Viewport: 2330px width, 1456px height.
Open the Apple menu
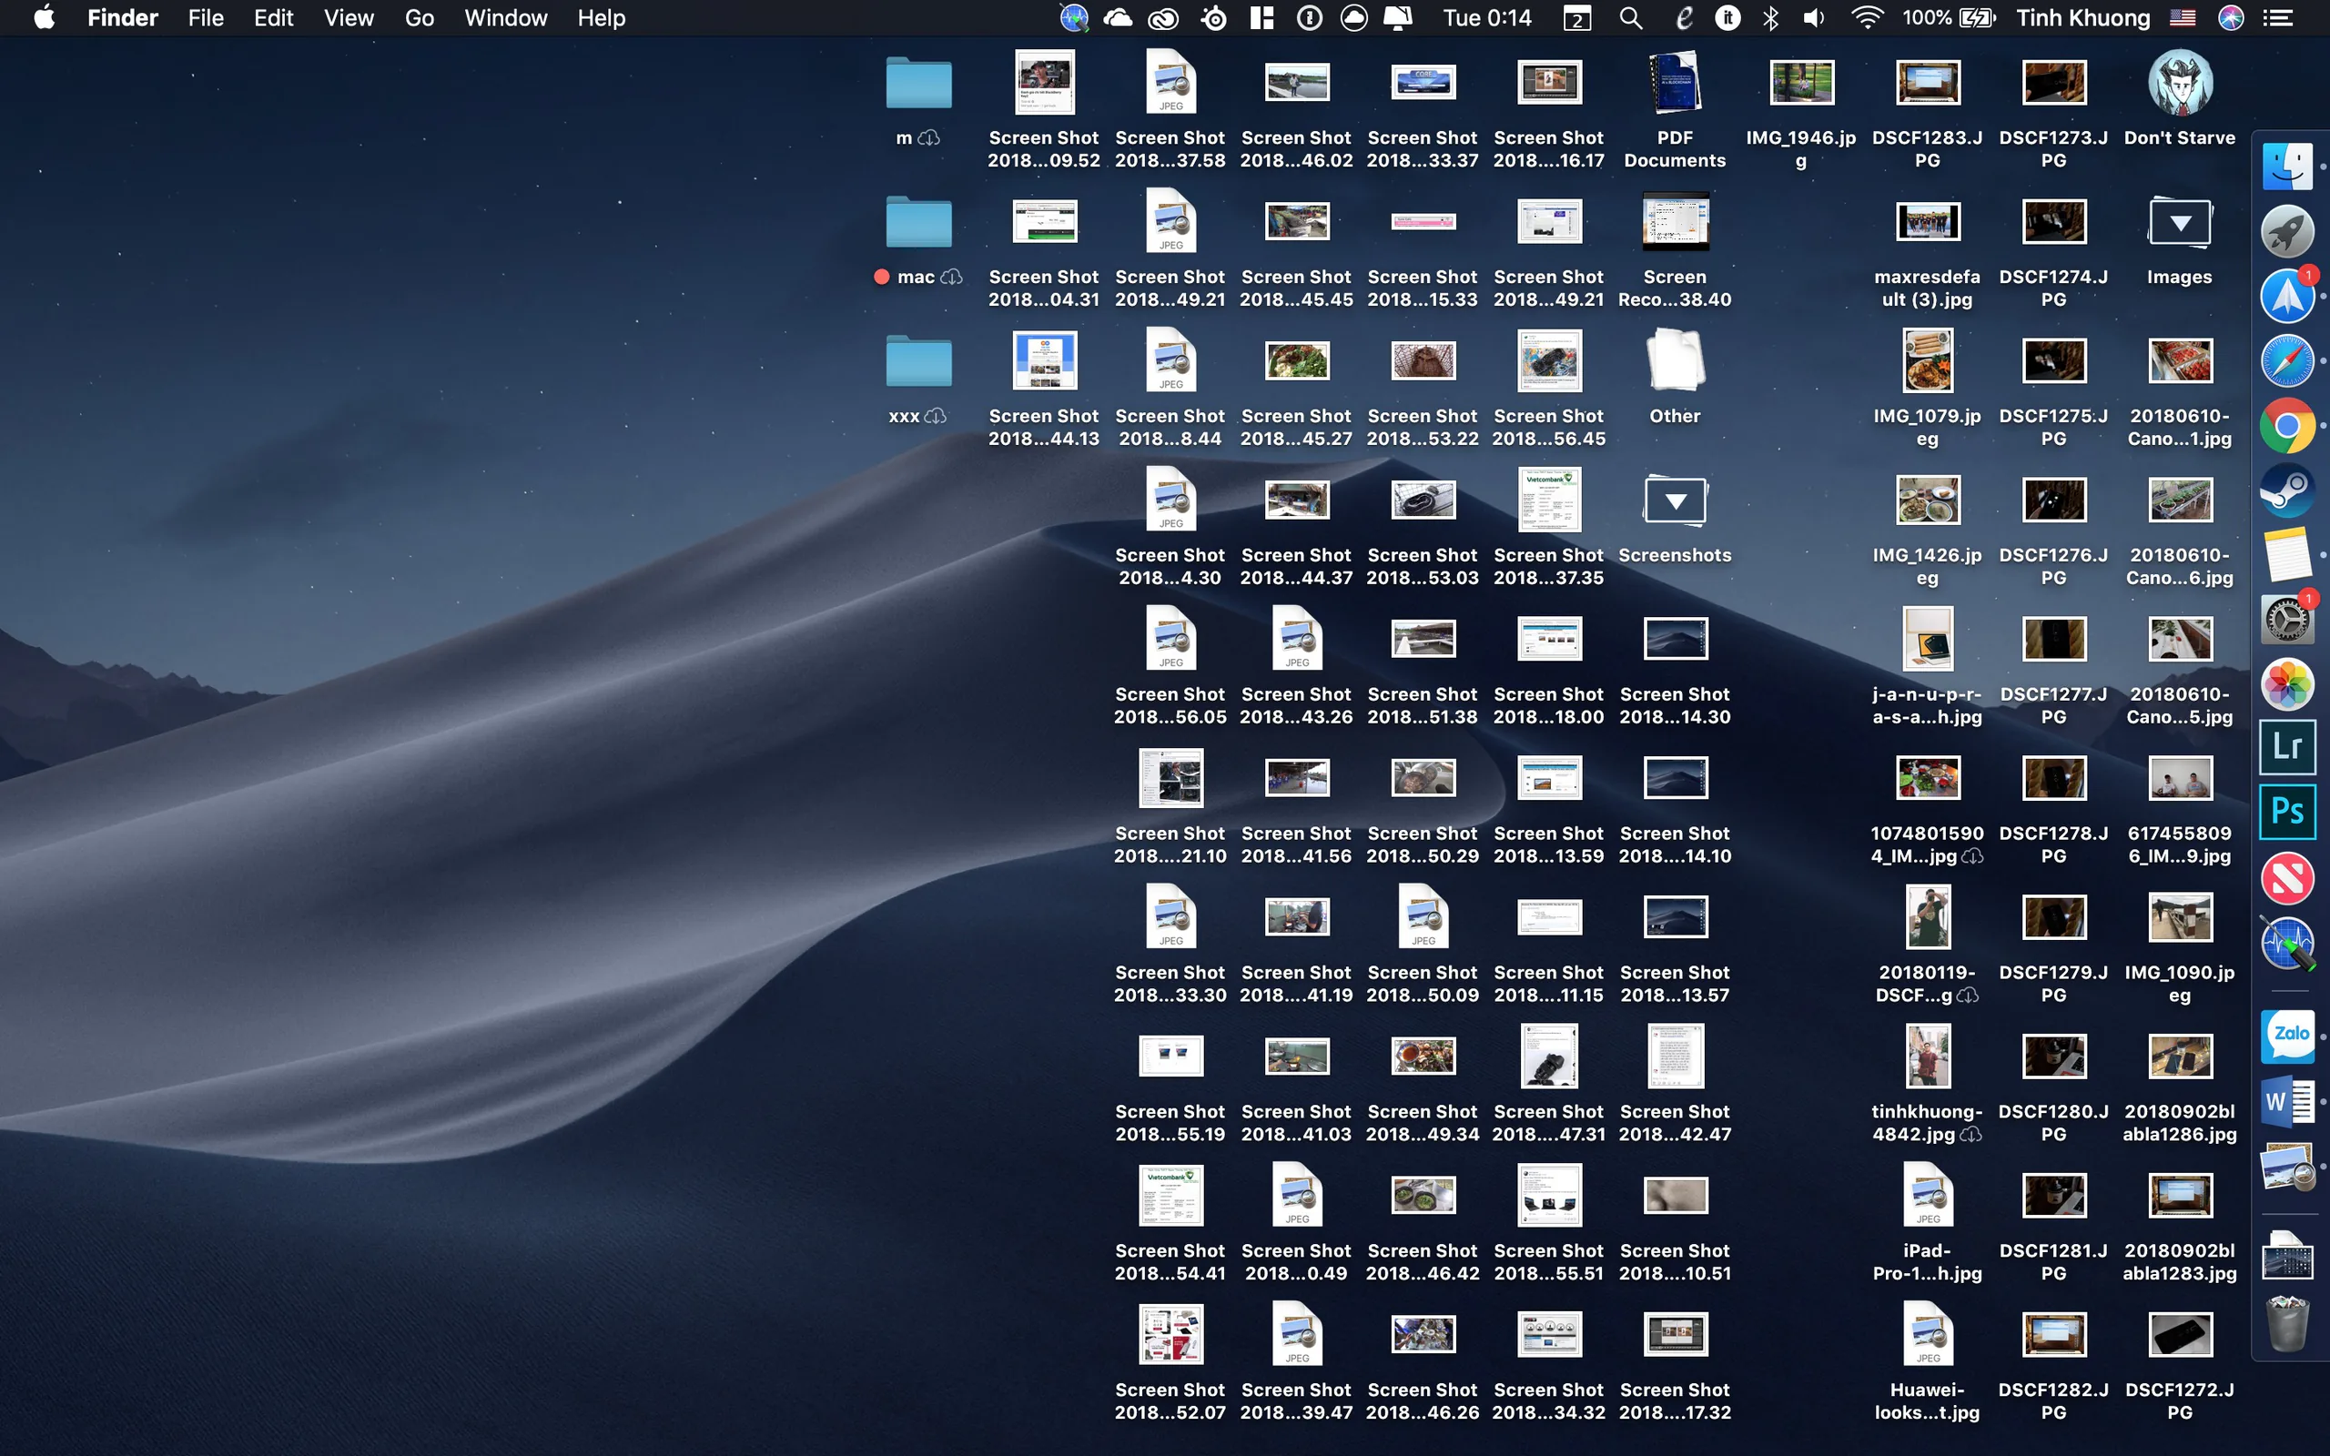point(45,18)
